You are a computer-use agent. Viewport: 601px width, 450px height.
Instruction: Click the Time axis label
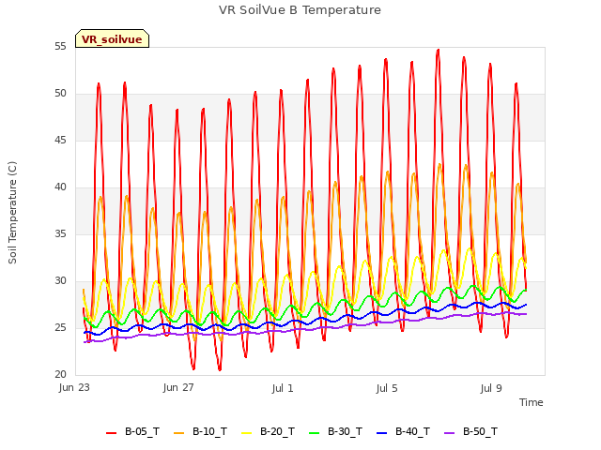(531, 402)
